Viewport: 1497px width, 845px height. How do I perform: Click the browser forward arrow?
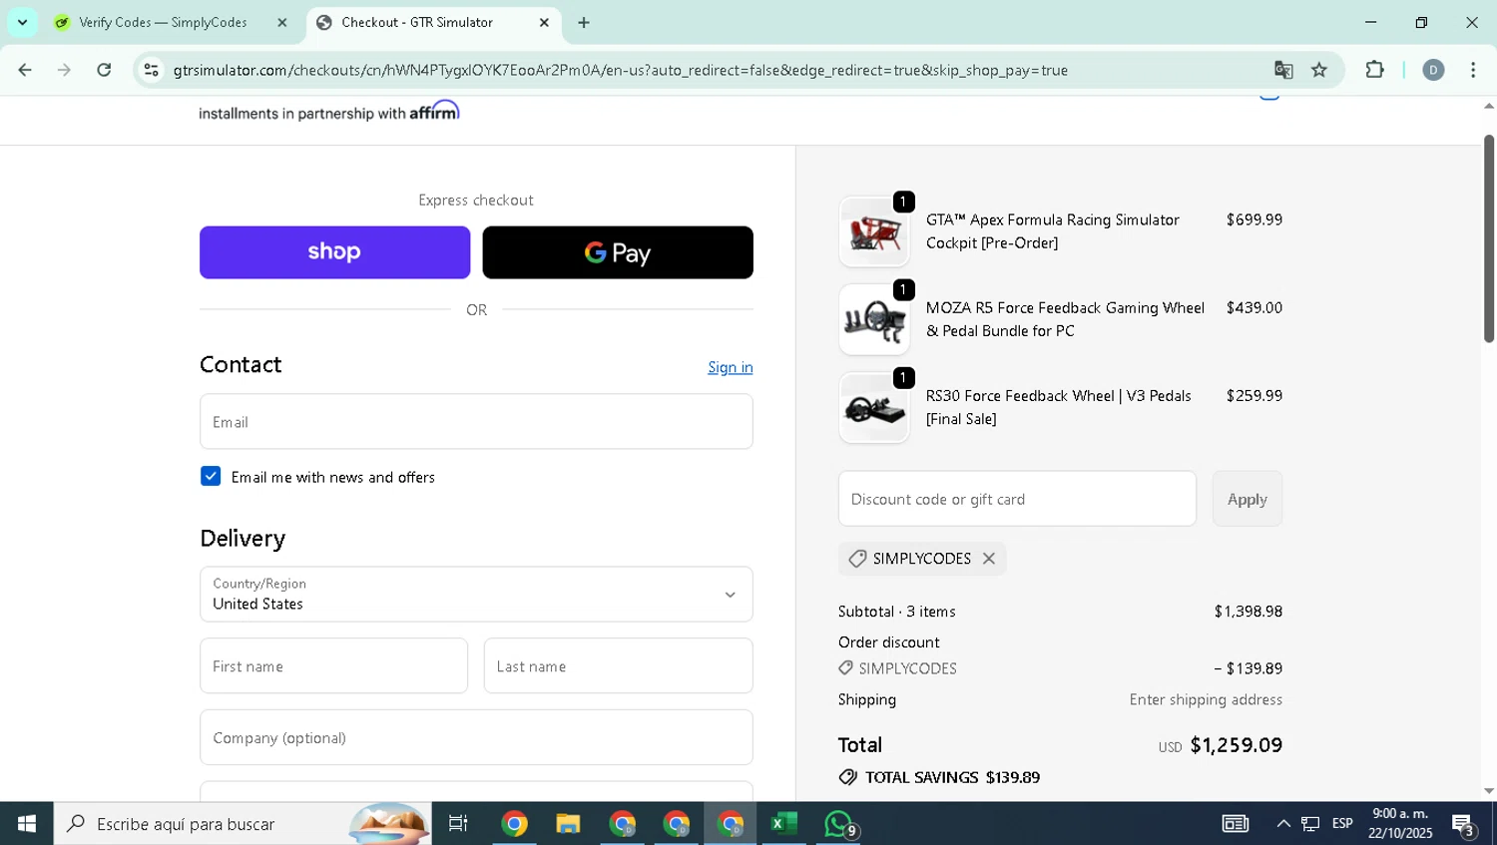point(65,70)
